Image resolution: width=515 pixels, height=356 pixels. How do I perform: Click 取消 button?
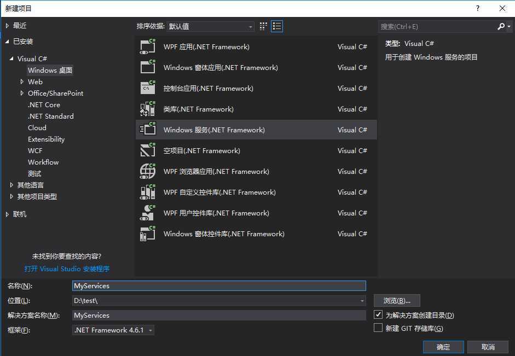coord(488,347)
